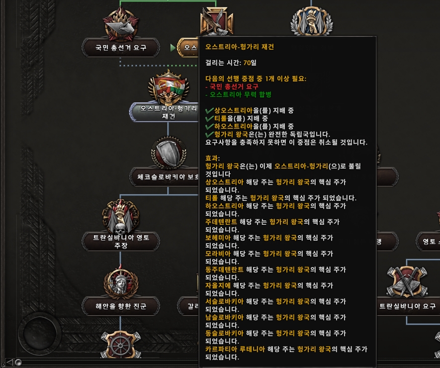Select the eagle and iron cross focus icon
Image resolution: width=440 pixels, height=368 pixels.
click(216, 21)
